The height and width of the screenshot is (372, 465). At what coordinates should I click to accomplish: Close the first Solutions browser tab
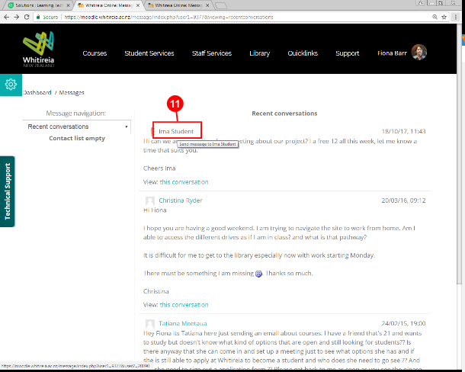[x=68, y=5]
